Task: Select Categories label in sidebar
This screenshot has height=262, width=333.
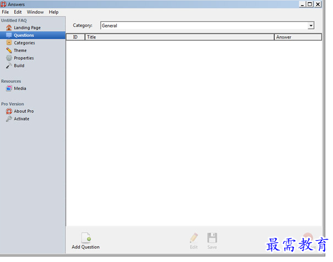Action: pos(25,43)
